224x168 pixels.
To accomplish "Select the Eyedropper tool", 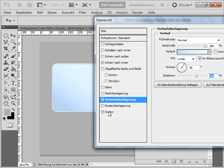I will point(13,48).
